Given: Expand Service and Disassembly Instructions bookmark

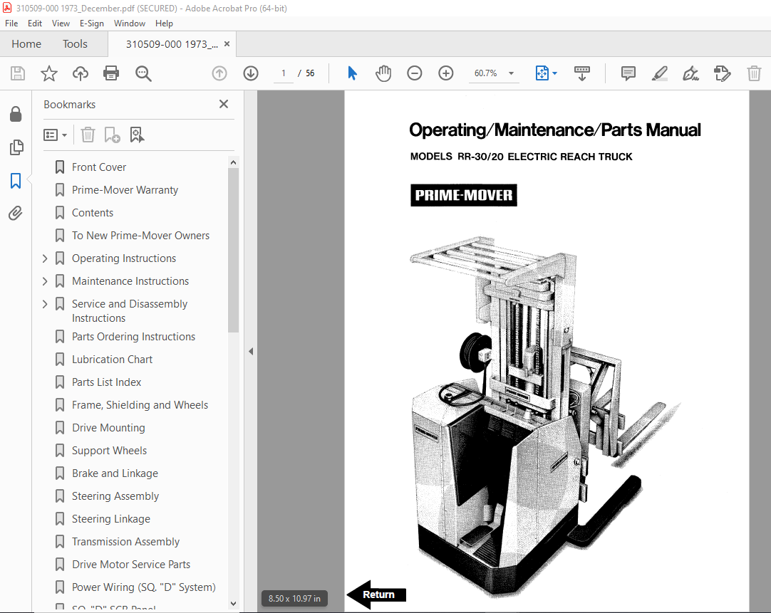Looking at the screenshot, I should coord(45,304).
